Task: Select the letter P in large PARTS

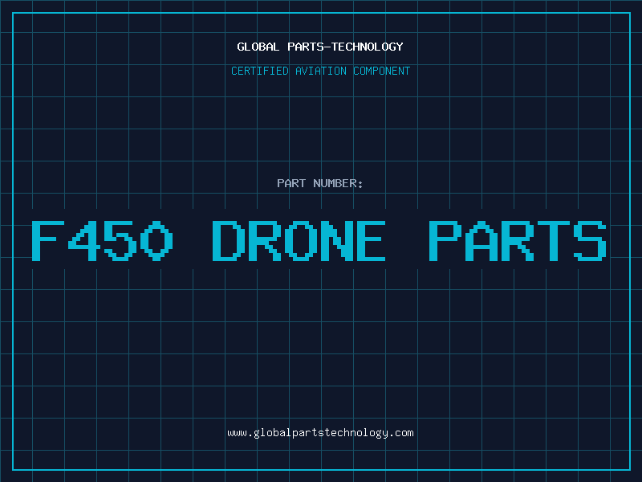Action: pyautogui.click(x=445, y=240)
